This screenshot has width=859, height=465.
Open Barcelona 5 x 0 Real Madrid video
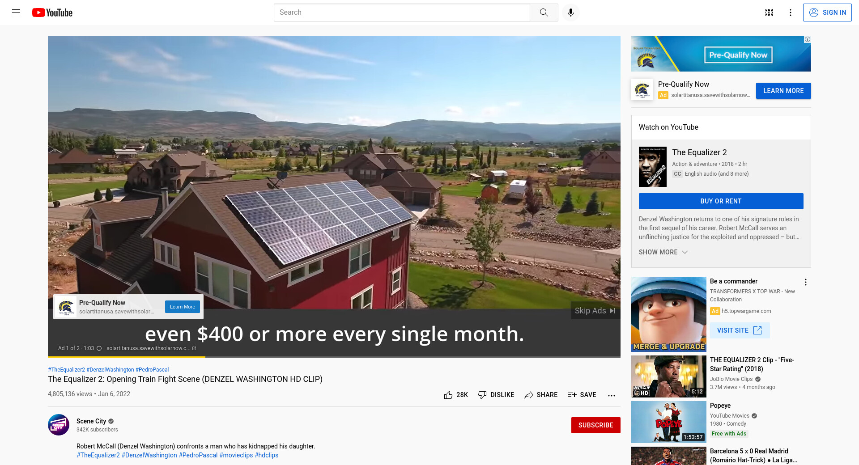pos(753,456)
